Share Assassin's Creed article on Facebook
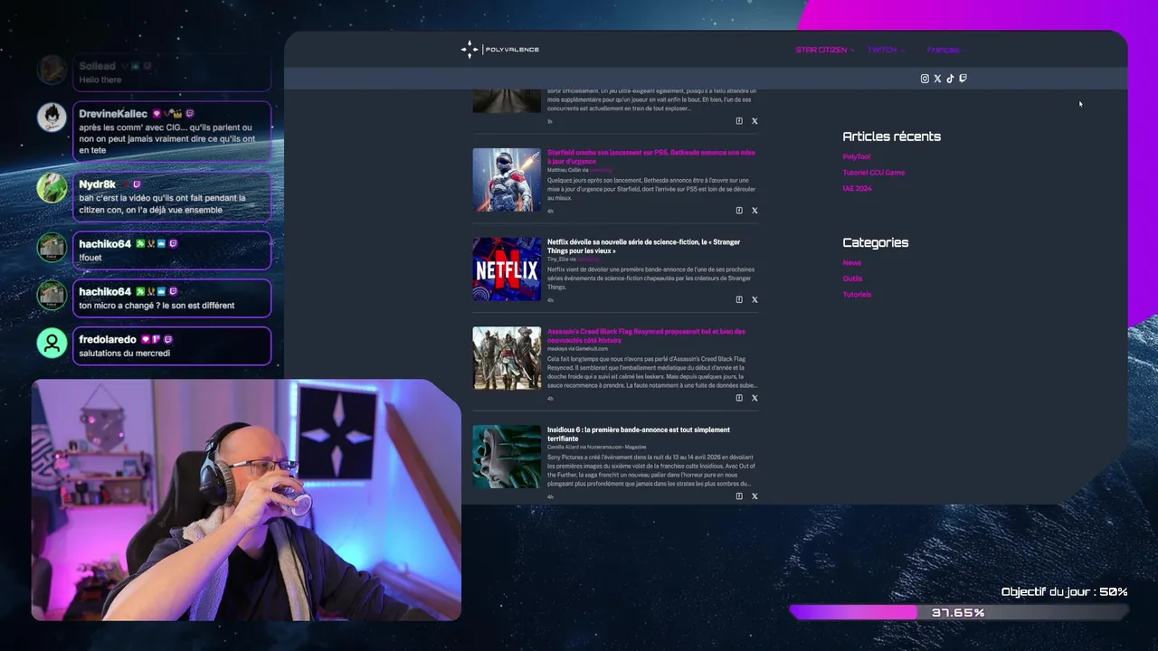 pyautogui.click(x=739, y=398)
